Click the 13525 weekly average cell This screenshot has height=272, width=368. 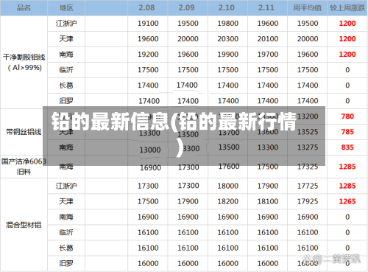pyautogui.click(x=308, y=132)
